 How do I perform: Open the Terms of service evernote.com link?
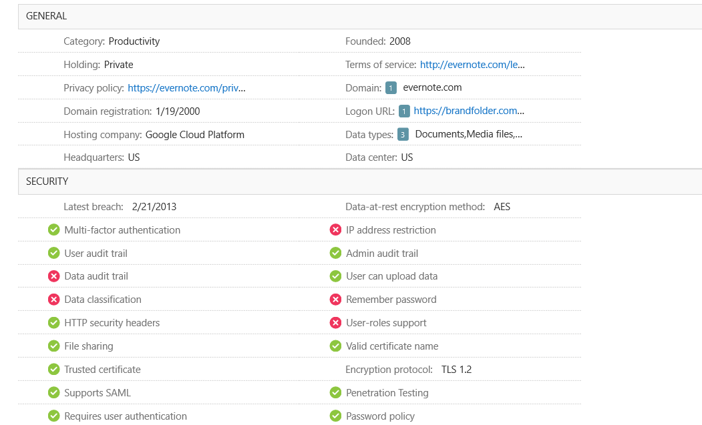[472, 65]
